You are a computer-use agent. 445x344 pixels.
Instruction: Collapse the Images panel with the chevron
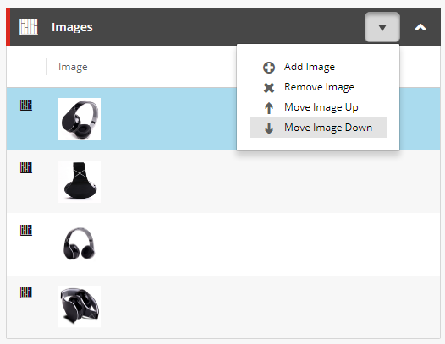[x=420, y=27]
